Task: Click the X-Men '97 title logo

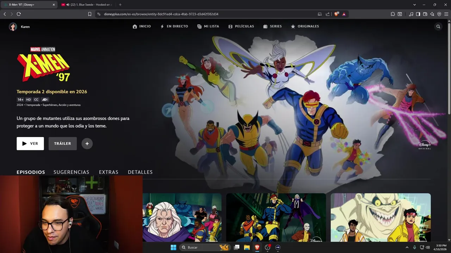Action: [x=43, y=64]
